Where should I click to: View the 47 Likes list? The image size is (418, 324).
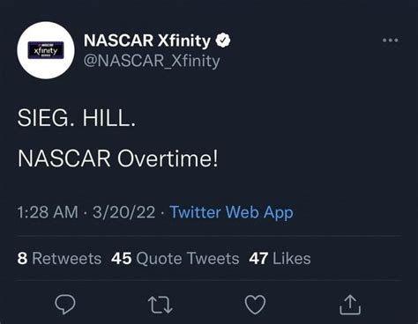click(x=280, y=259)
